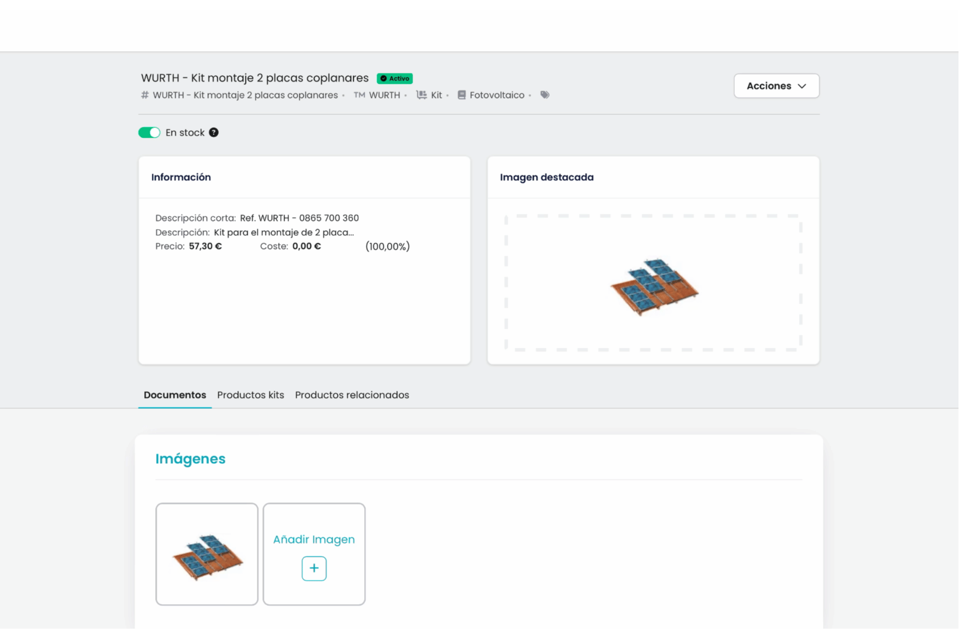Switch to the Documentos tab

pos(175,395)
